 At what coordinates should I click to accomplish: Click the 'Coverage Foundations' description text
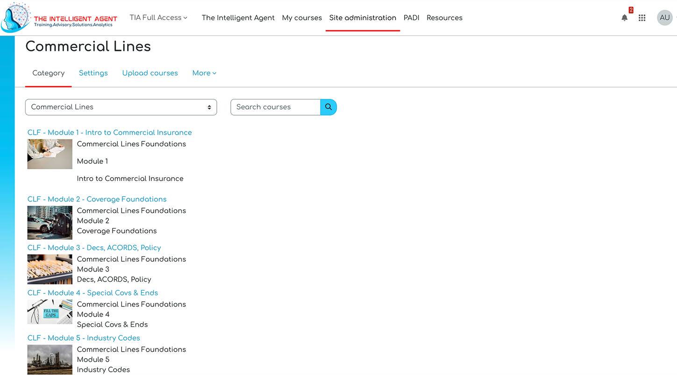pyautogui.click(x=117, y=231)
